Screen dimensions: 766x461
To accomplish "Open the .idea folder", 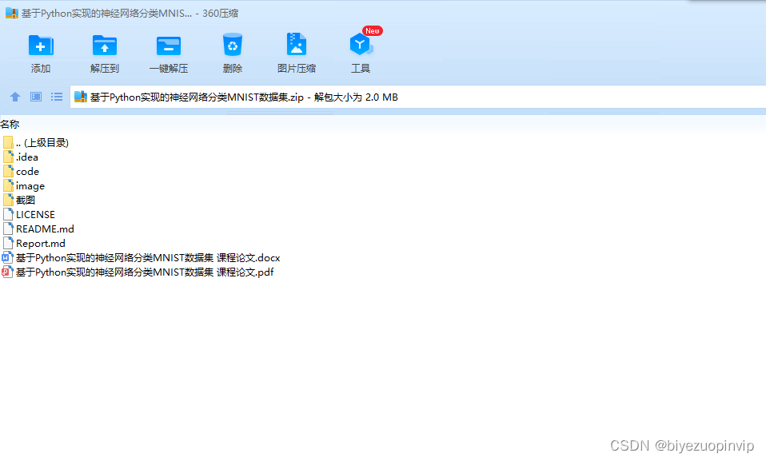I will click(x=26, y=157).
